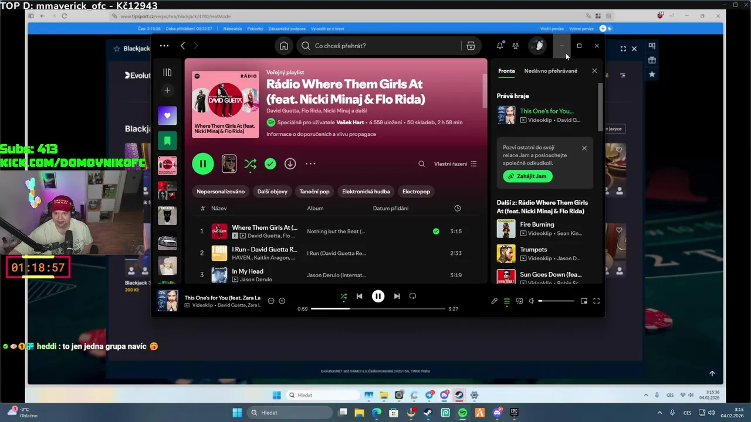This screenshot has height=422, width=751.
Task: Open more options for the playlist
Action: pos(310,164)
